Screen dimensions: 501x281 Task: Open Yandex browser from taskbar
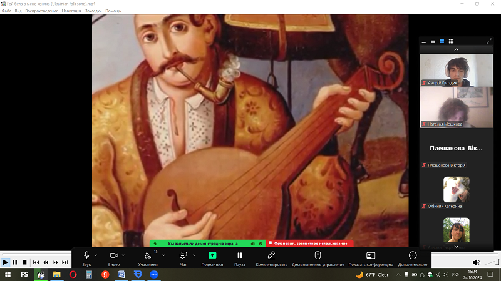pos(105,274)
